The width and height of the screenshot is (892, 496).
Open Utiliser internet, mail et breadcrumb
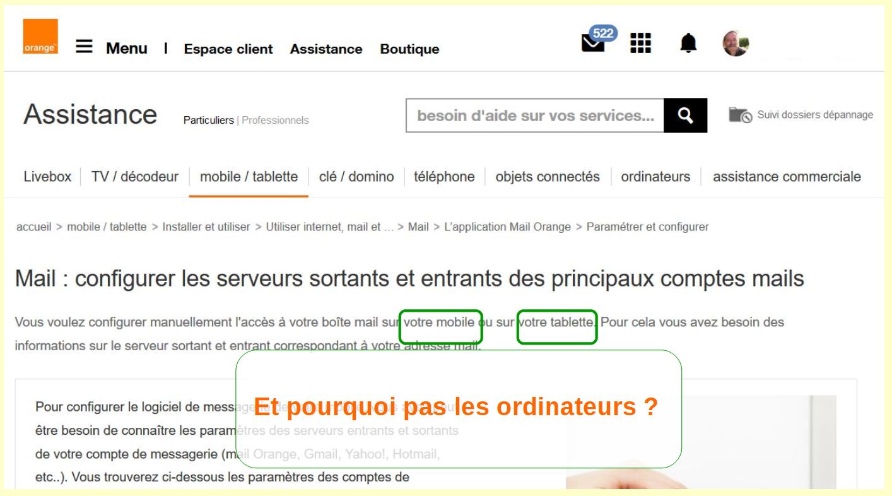(x=330, y=227)
